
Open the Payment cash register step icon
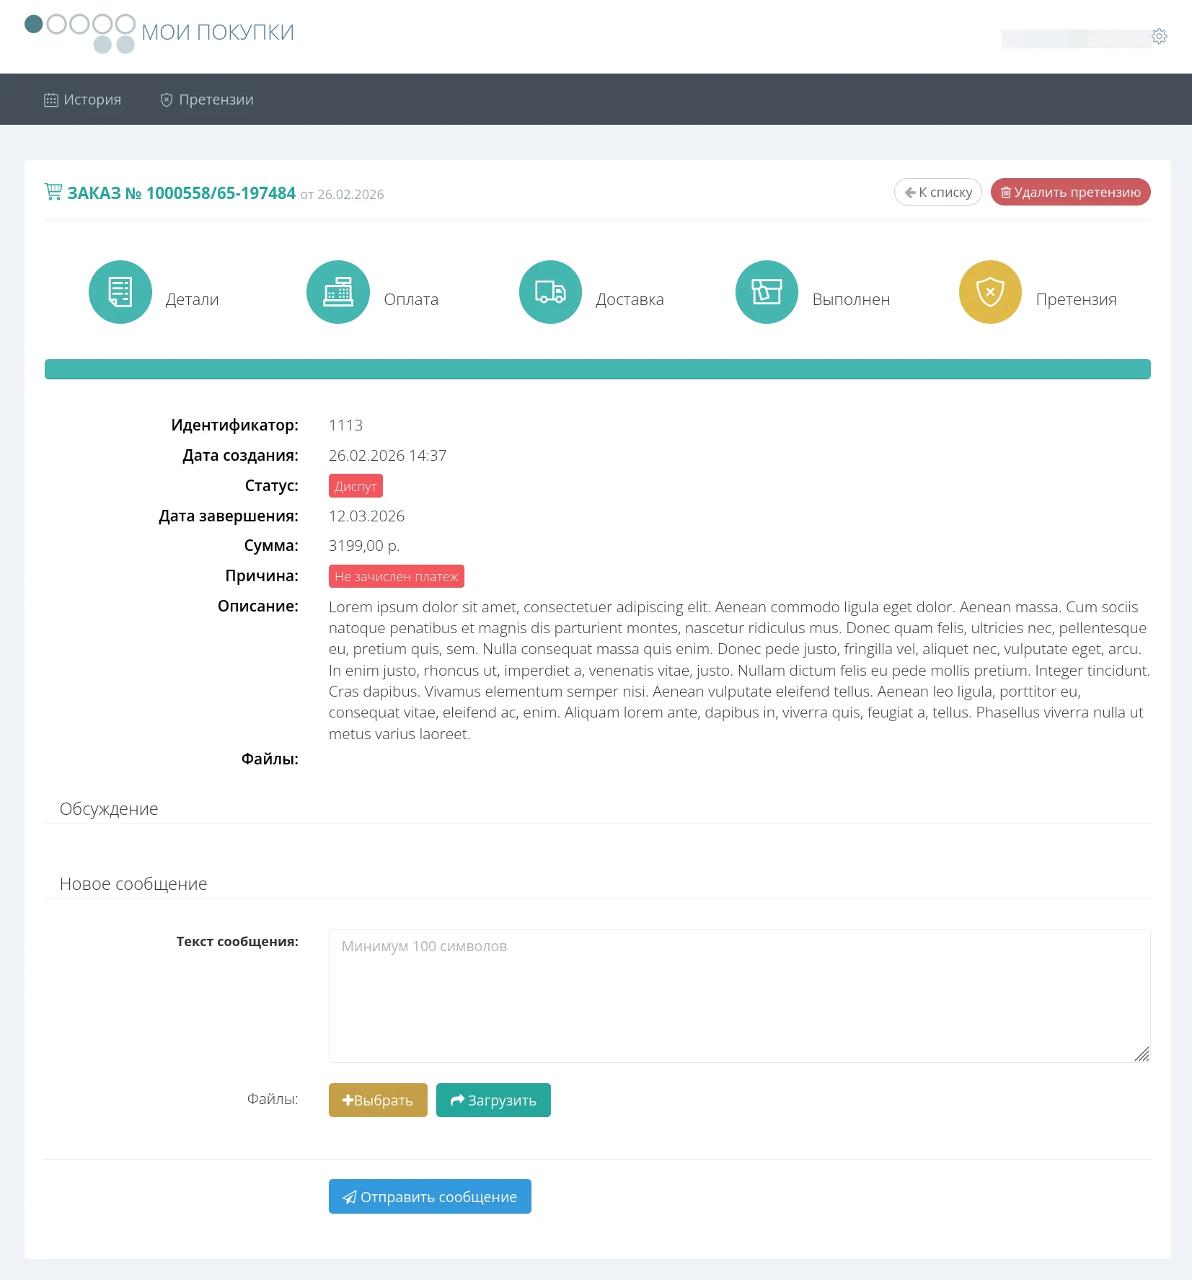coord(337,292)
